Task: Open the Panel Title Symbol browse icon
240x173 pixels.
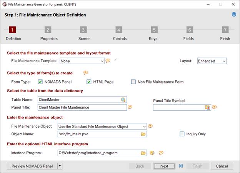Action: pyautogui.click(x=207, y=108)
